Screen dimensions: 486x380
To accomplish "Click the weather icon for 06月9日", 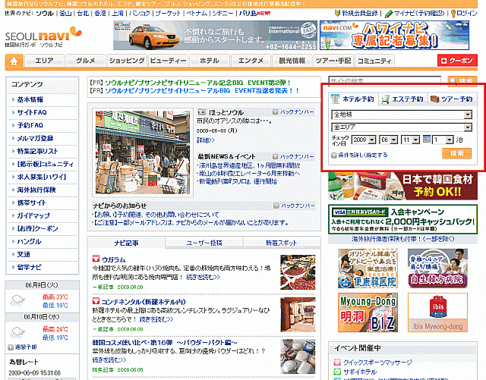I will [x=17, y=300].
